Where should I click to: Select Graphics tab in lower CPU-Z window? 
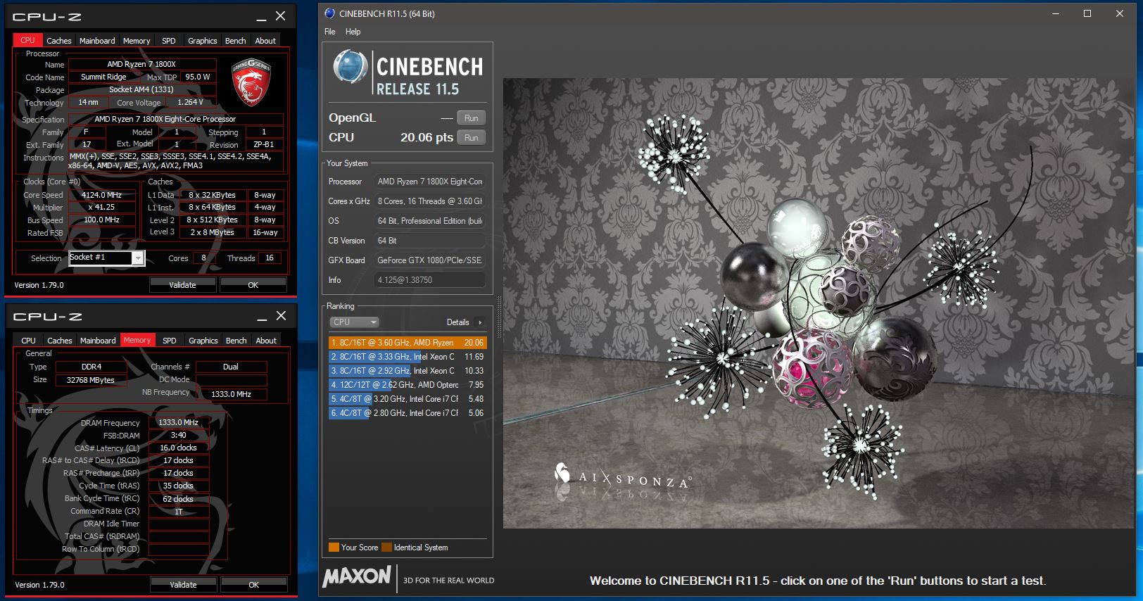[203, 341]
